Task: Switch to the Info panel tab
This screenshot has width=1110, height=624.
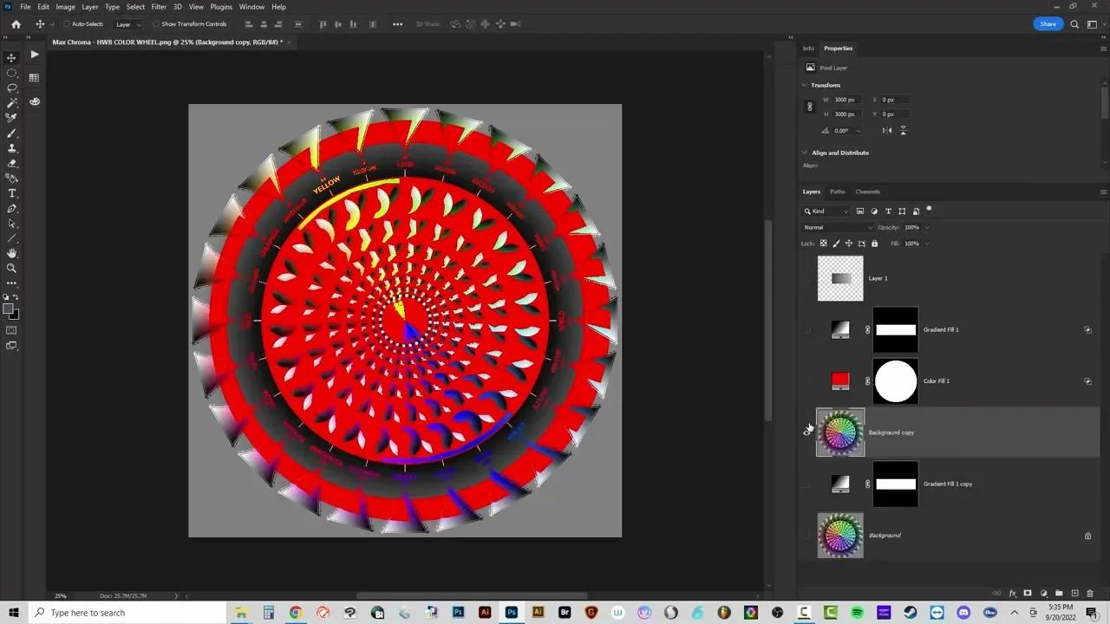Action: pos(808,49)
